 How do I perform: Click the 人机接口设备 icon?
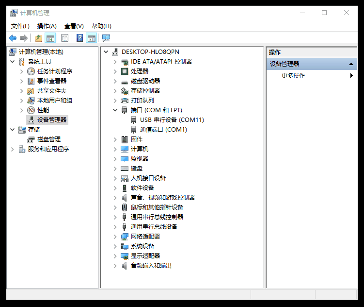pos(125,178)
